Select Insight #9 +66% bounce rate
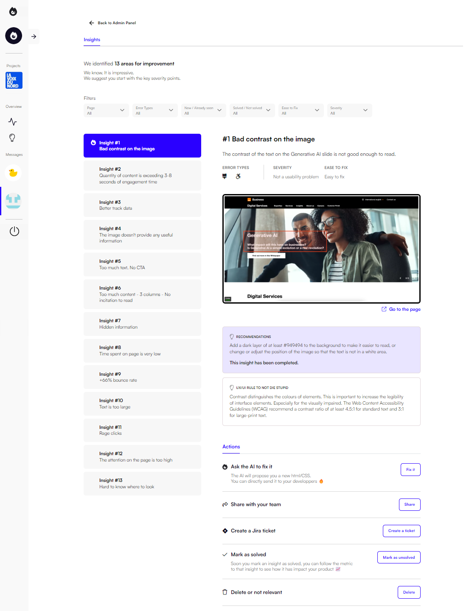Screen dimensions: 469x611 (x=142, y=377)
